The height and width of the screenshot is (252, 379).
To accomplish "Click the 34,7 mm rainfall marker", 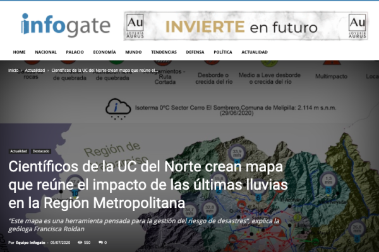I will click(189, 212).
